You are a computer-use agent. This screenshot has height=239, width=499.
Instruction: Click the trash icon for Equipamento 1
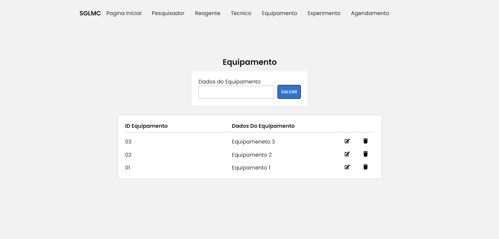365,167
